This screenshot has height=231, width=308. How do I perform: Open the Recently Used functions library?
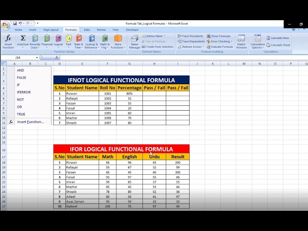click(35, 41)
